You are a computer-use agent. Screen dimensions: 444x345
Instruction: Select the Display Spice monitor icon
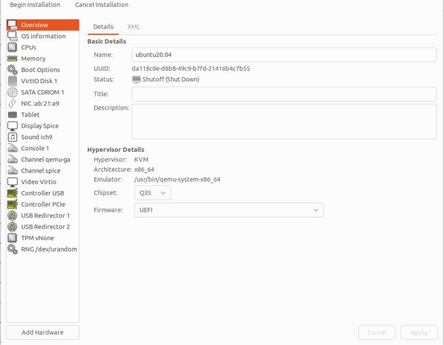pyautogui.click(x=13, y=126)
